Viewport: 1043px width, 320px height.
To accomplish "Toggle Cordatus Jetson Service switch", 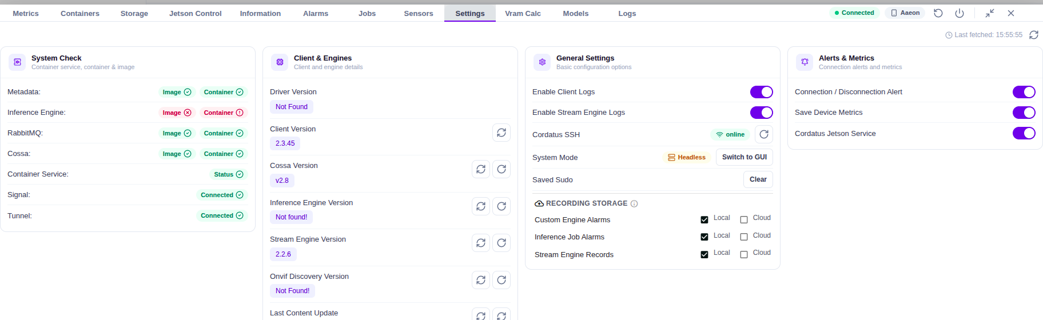I will click(1024, 133).
